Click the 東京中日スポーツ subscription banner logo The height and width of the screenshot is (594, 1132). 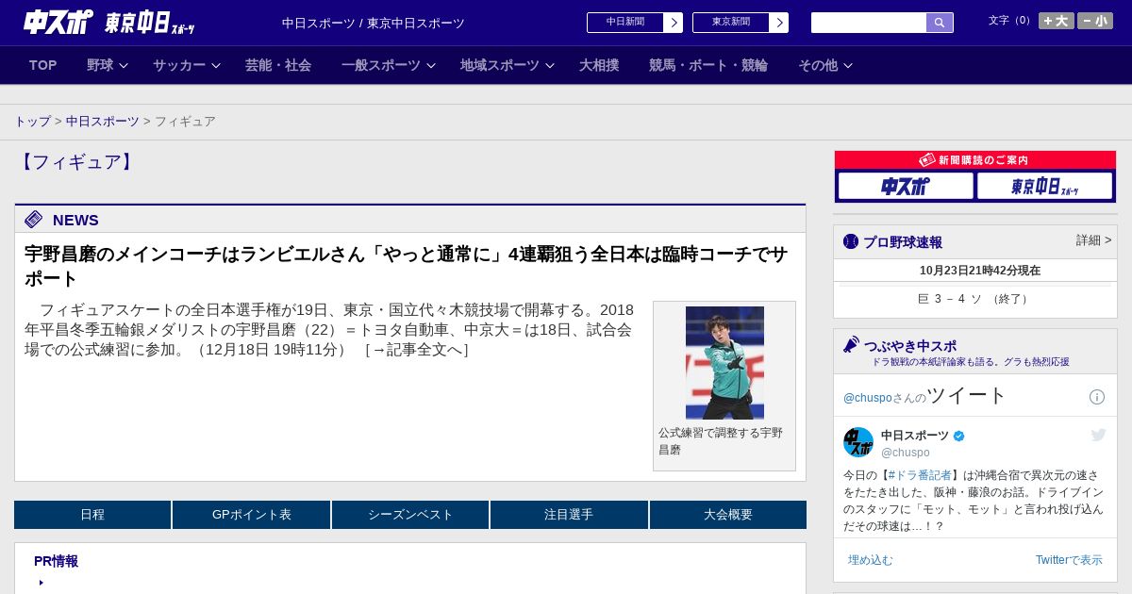tap(1044, 186)
